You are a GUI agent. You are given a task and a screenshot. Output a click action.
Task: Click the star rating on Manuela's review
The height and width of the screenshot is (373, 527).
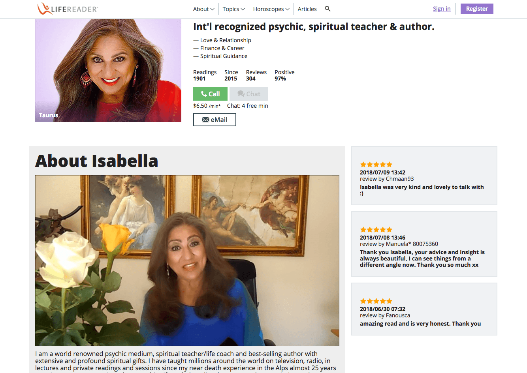pos(376,230)
